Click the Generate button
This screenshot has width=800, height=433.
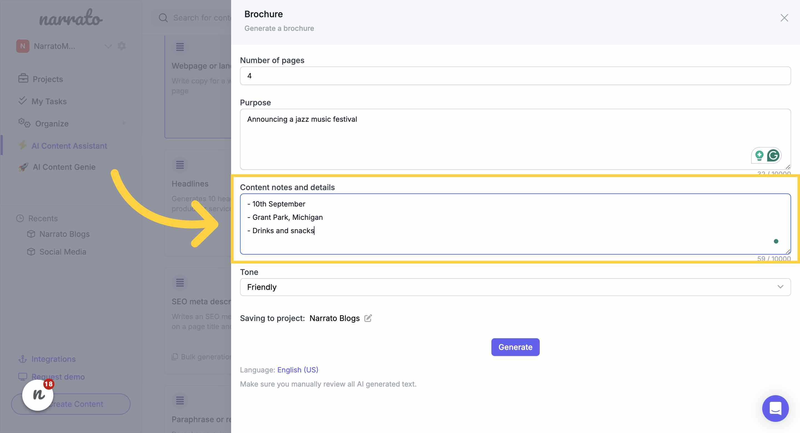515,347
